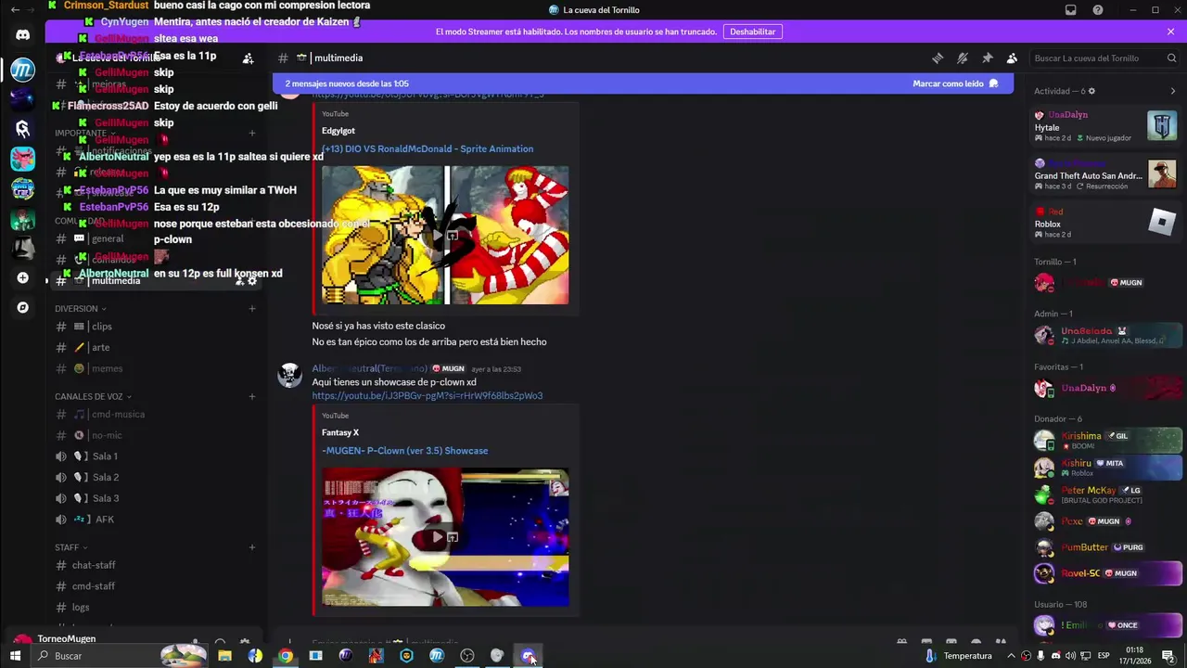The height and width of the screenshot is (668, 1187).
Task: Select the blue M server icon
Action: pos(22,70)
